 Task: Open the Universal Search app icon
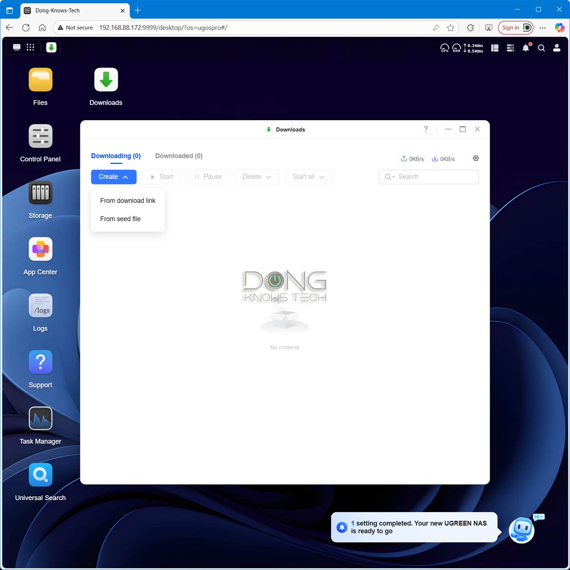40,475
